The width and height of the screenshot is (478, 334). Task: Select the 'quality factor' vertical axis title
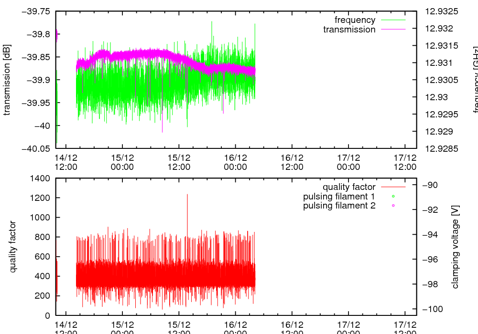pos(13,247)
